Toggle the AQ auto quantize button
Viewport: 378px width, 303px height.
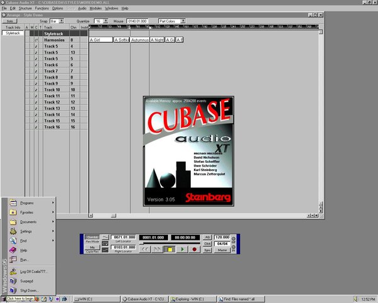click(x=207, y=237)
